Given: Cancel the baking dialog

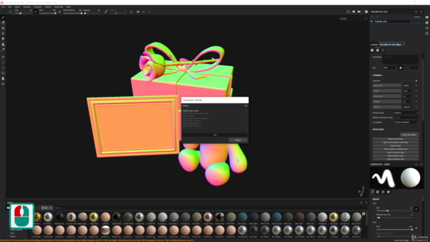Looking at the screenshot, I should [238, 140].
